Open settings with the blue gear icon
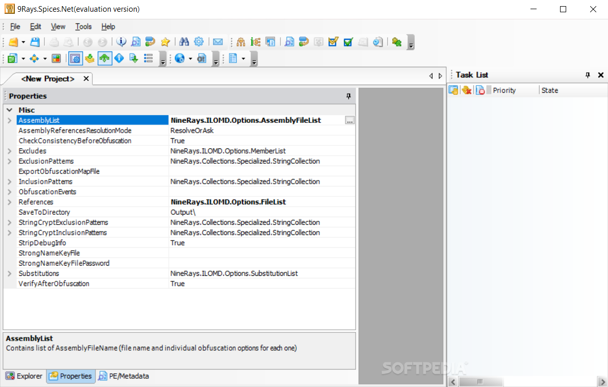The height and width of the screenshot is (387, 608). click(x=199, y=42)
